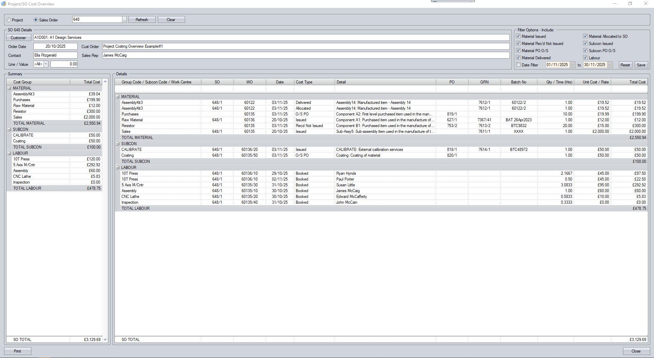Open the Line dropdown showing <All>
Screen dimensions: 654x358
click(x=46, y=64)
